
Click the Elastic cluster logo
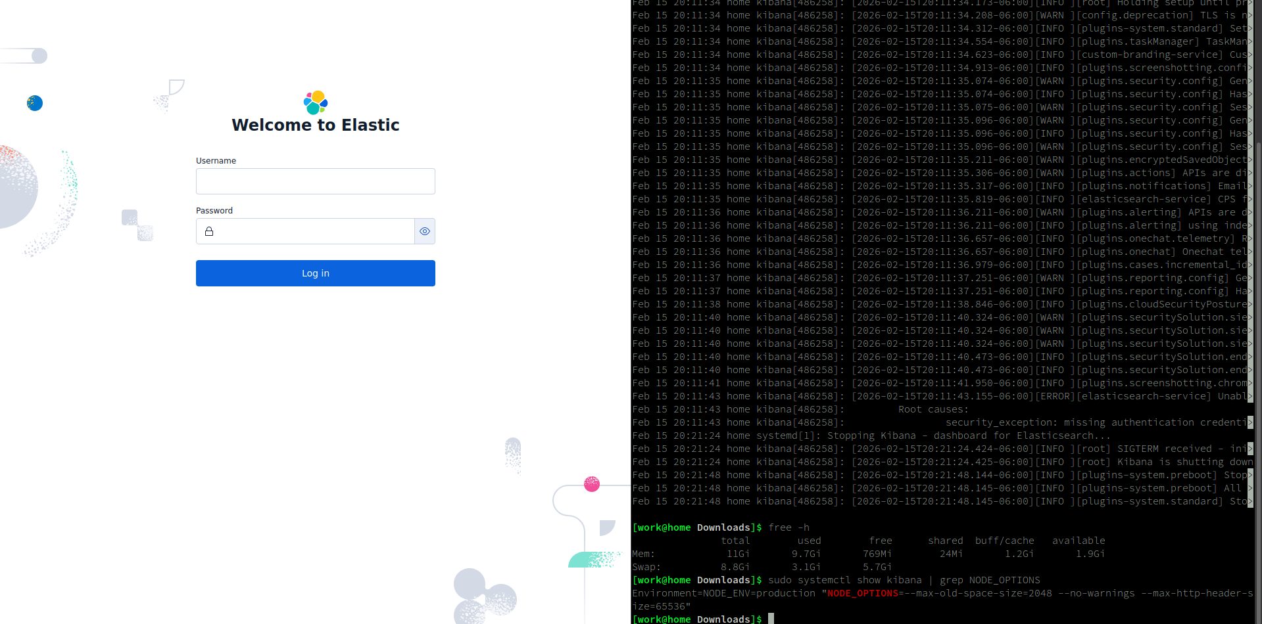pos(316,102)
